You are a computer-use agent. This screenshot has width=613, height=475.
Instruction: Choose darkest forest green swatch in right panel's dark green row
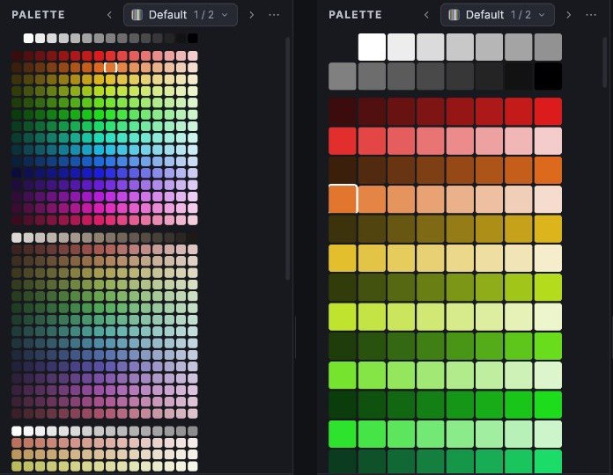(x=343, y=405)
